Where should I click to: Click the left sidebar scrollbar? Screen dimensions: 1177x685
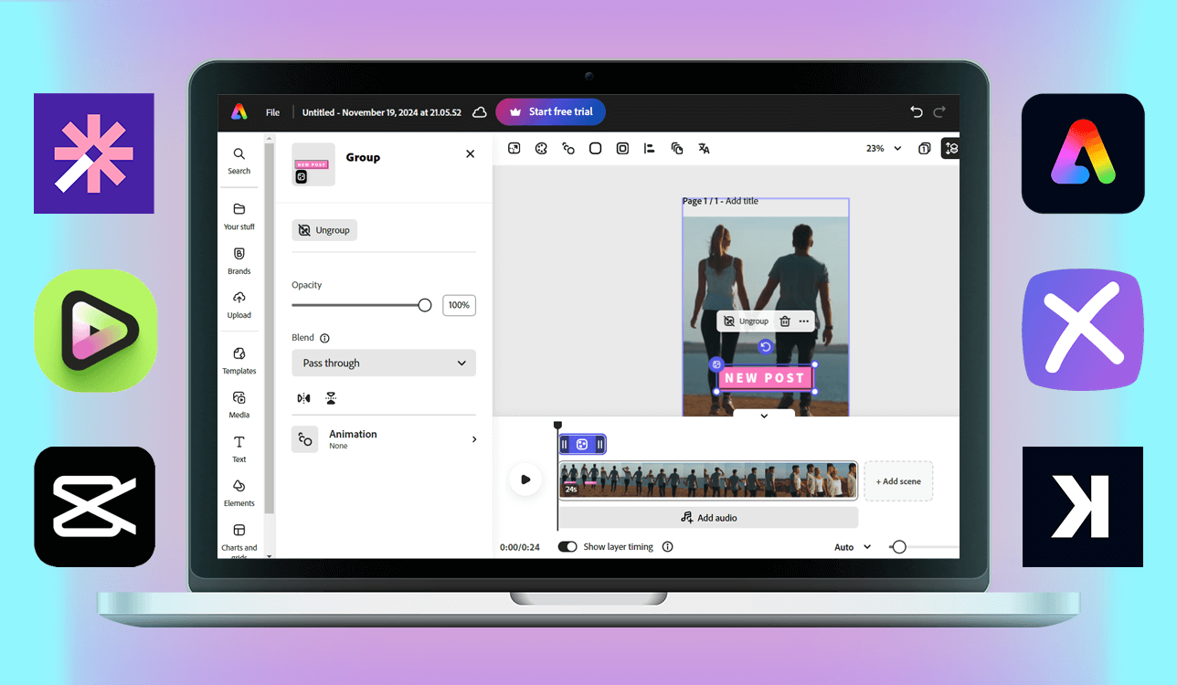pyautogui.click(x=269, y=329)
